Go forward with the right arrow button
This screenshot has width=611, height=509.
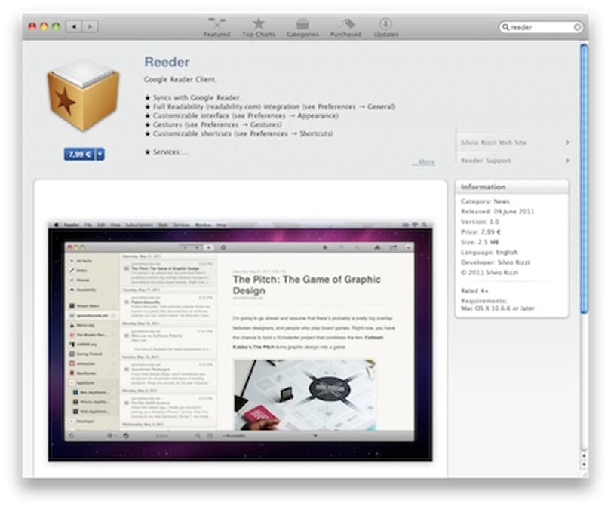[90, 26]
